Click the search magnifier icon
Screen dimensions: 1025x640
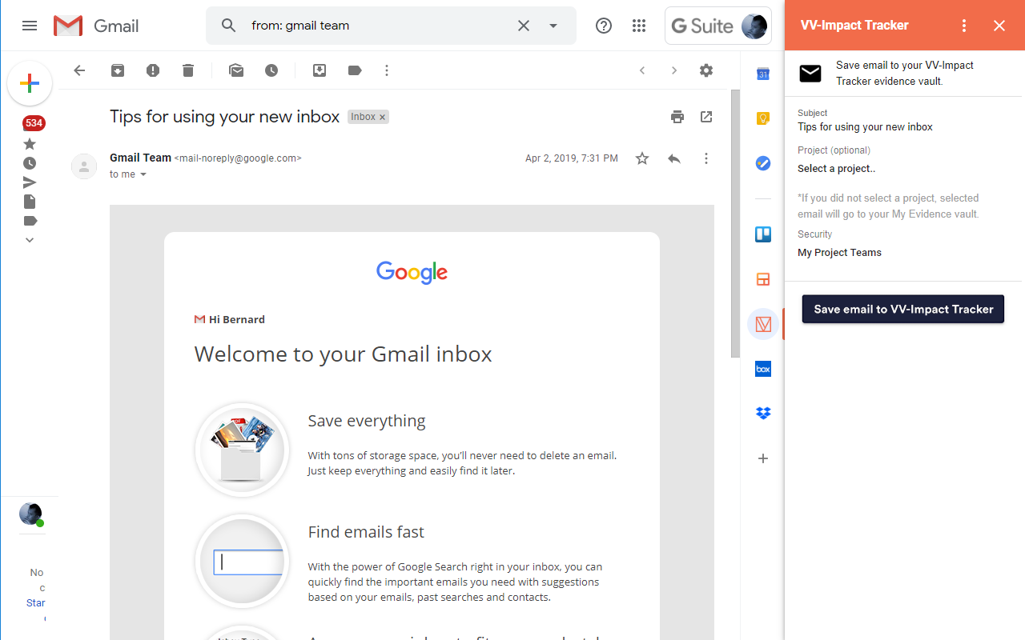click(229, 26)
